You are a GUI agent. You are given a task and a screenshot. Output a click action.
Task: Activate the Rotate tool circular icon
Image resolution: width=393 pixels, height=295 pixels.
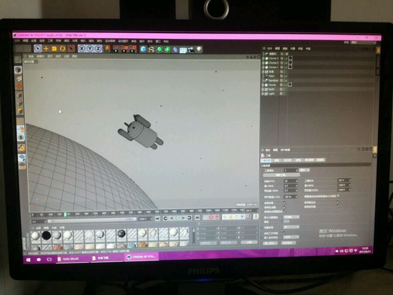[62, 49]
